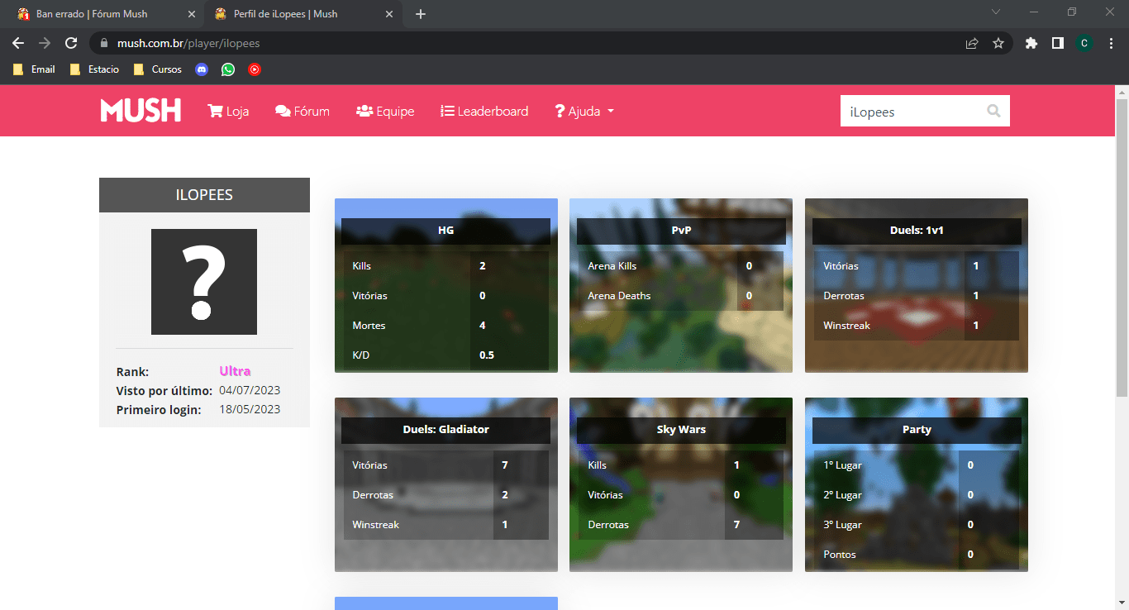Open the Fórum link in the navbar
The width and height of the screenshot is (1129, 610).
click(302, 111)
